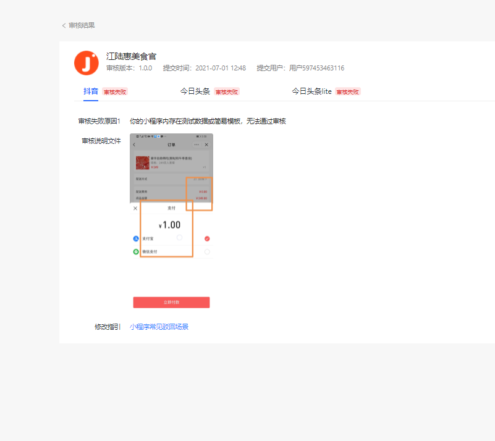
Task: Click the back chevron in the 订单 header
Action: 134,145
